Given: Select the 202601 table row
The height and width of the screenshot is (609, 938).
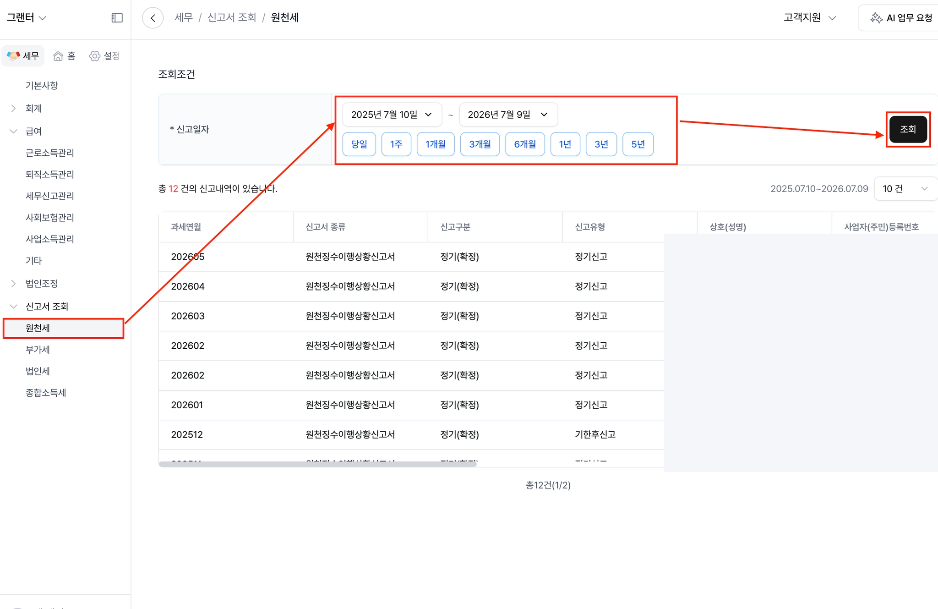Looking at the screenshot, I should (x=411, y=405).
